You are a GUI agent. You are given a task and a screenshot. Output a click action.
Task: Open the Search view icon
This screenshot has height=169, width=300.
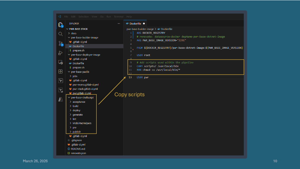click(x=60, y=34)
